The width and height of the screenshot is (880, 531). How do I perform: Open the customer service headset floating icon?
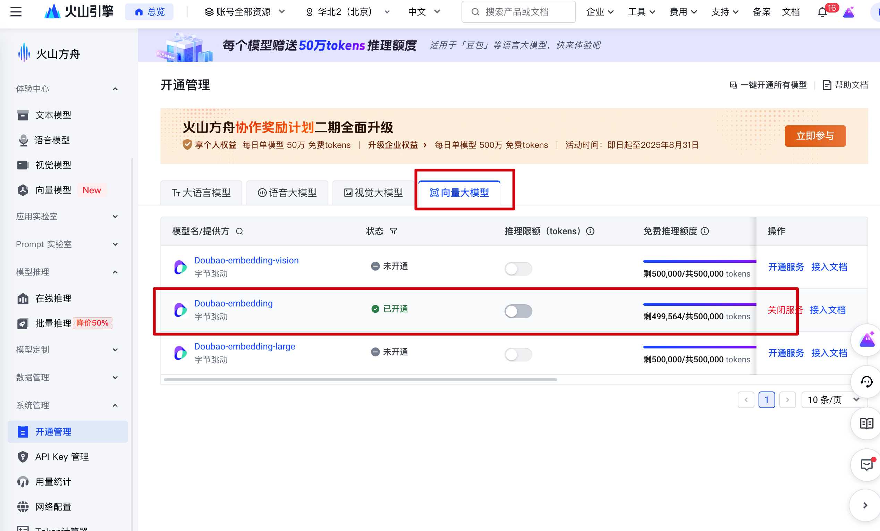(866, 382)
